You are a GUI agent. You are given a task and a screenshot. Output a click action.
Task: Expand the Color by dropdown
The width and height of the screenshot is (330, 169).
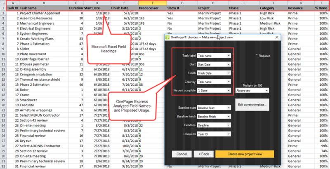click(214, 82)
